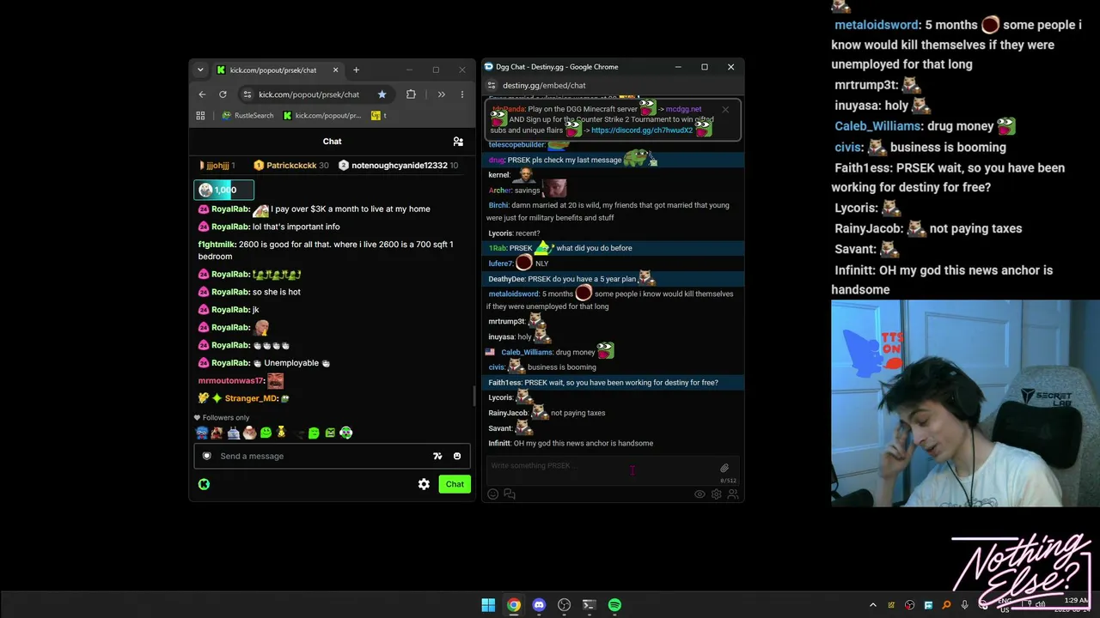Pick the gold trophy quick emote

coord(281,433)
